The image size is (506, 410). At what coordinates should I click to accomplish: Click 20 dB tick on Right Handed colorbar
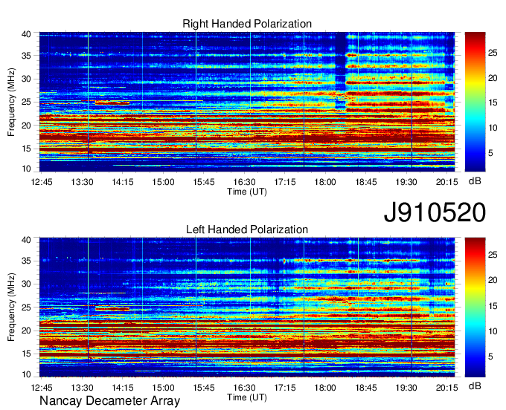point(493,78)
